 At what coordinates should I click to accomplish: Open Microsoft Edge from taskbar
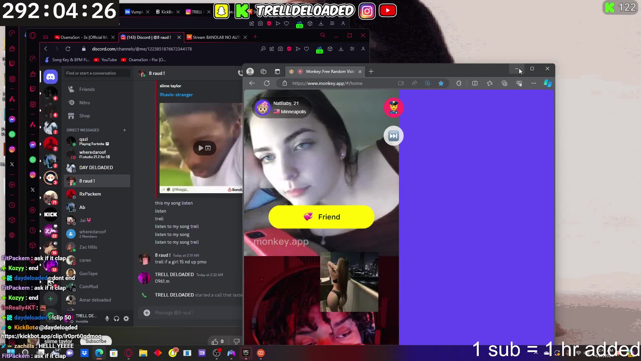99,353
